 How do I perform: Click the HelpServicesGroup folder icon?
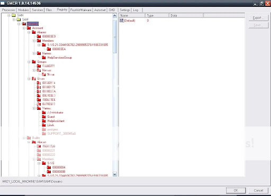click(x=44, y=58)
